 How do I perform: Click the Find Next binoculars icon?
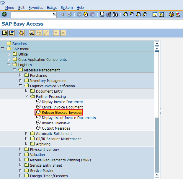(115, 14)
